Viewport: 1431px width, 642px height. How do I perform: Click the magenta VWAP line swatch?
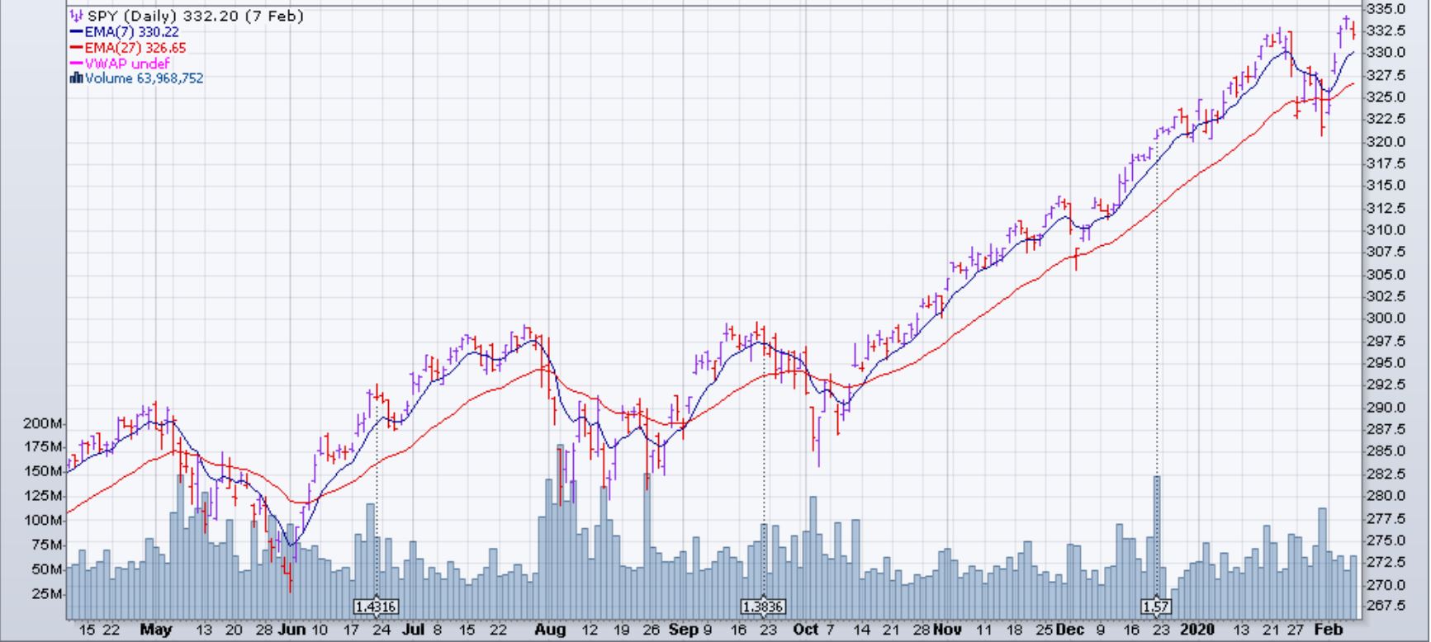click(x=76, y=64)
